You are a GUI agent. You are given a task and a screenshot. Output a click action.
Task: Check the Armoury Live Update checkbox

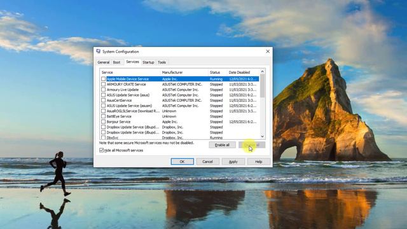point(103,90)
